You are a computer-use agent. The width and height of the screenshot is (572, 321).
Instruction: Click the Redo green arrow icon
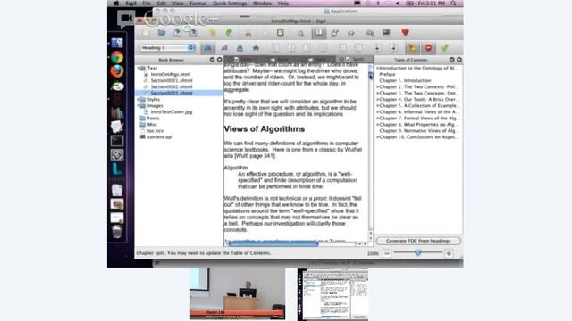pyautogui.click(x=229, y=32)
